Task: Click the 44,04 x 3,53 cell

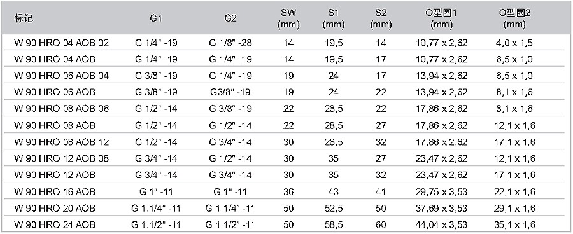Action: point(442,224)
